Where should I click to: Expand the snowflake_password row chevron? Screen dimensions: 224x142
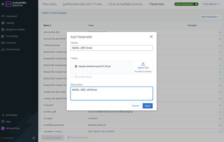coord(220,125)
